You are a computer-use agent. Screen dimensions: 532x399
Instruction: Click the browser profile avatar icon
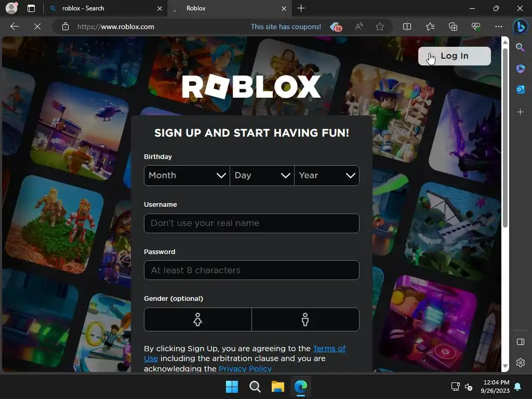point(11,8)
